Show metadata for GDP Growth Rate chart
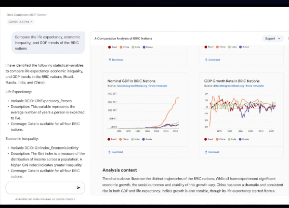The height and width of the screenshot is (208, 289). 255,86
